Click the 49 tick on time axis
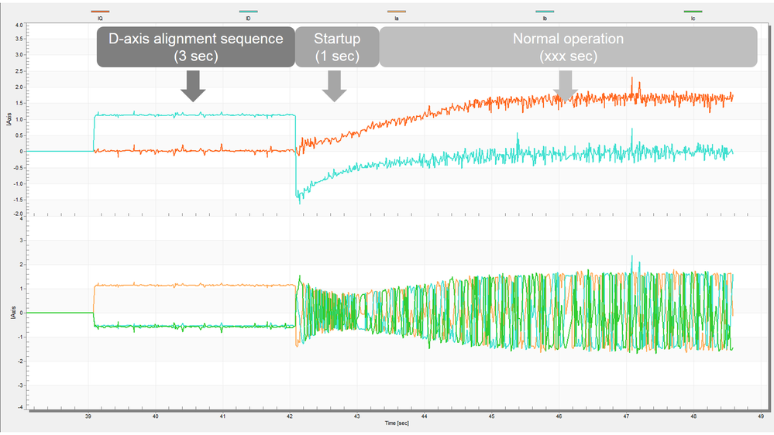 tap(761, 416)
